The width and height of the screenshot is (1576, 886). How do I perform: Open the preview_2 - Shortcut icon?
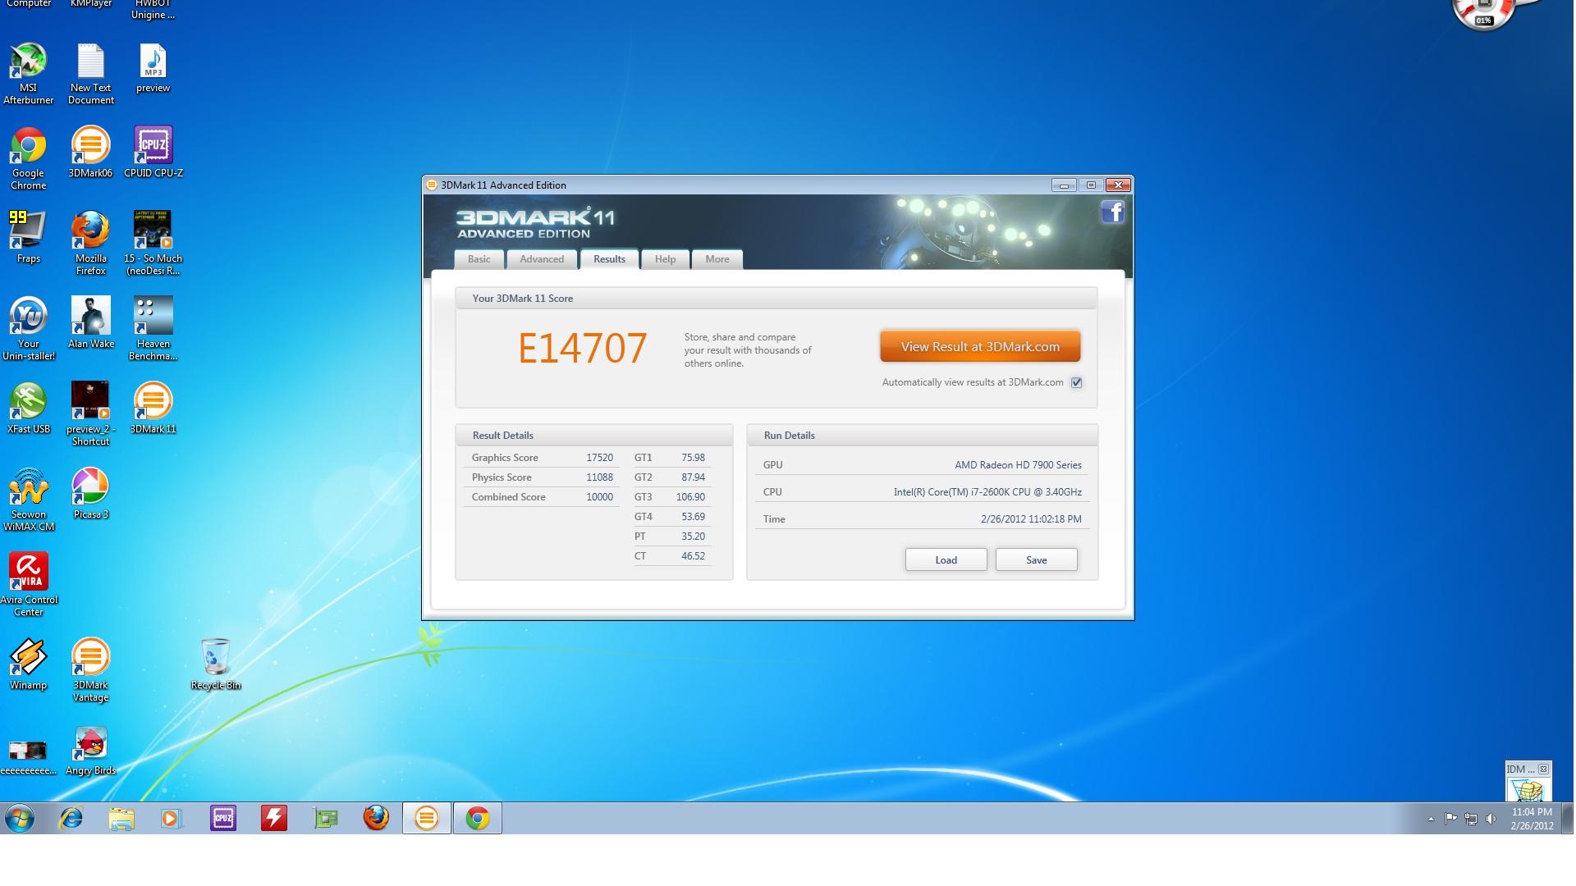pos(90,413)
